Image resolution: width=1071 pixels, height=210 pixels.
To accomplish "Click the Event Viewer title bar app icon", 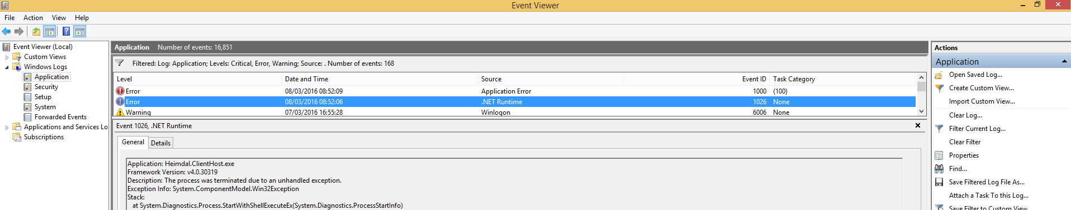I will (5, 5).
